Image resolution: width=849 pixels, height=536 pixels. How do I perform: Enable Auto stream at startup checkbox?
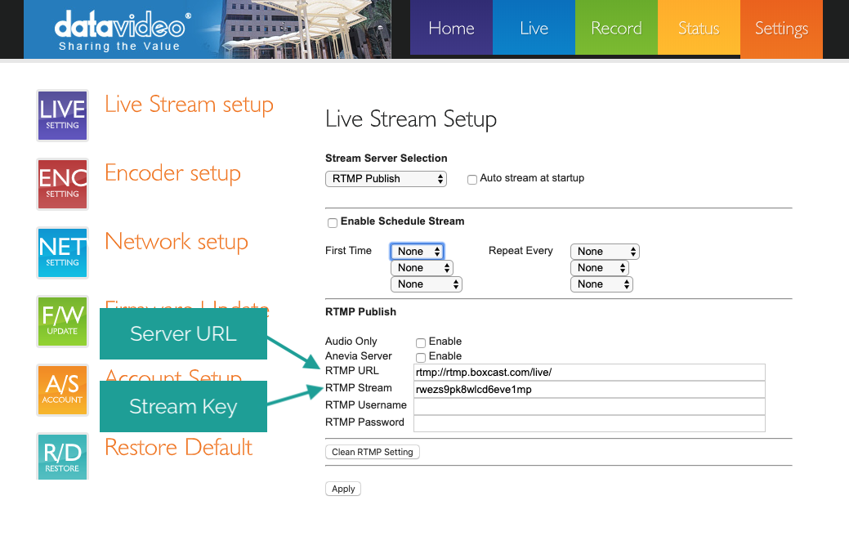point(472,180)
